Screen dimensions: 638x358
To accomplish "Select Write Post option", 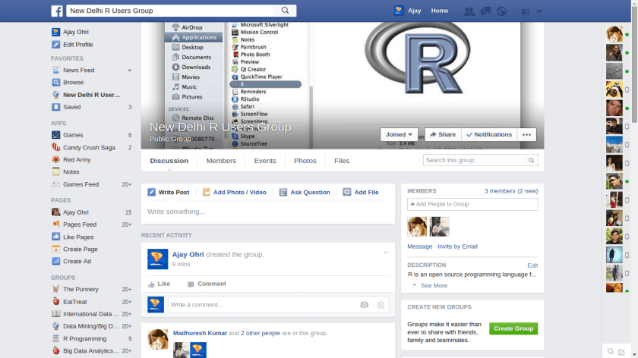I will click(169, 192).
